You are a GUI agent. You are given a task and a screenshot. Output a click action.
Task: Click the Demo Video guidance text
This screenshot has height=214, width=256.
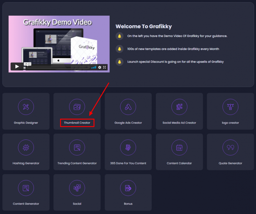click(x=177, y=36)
